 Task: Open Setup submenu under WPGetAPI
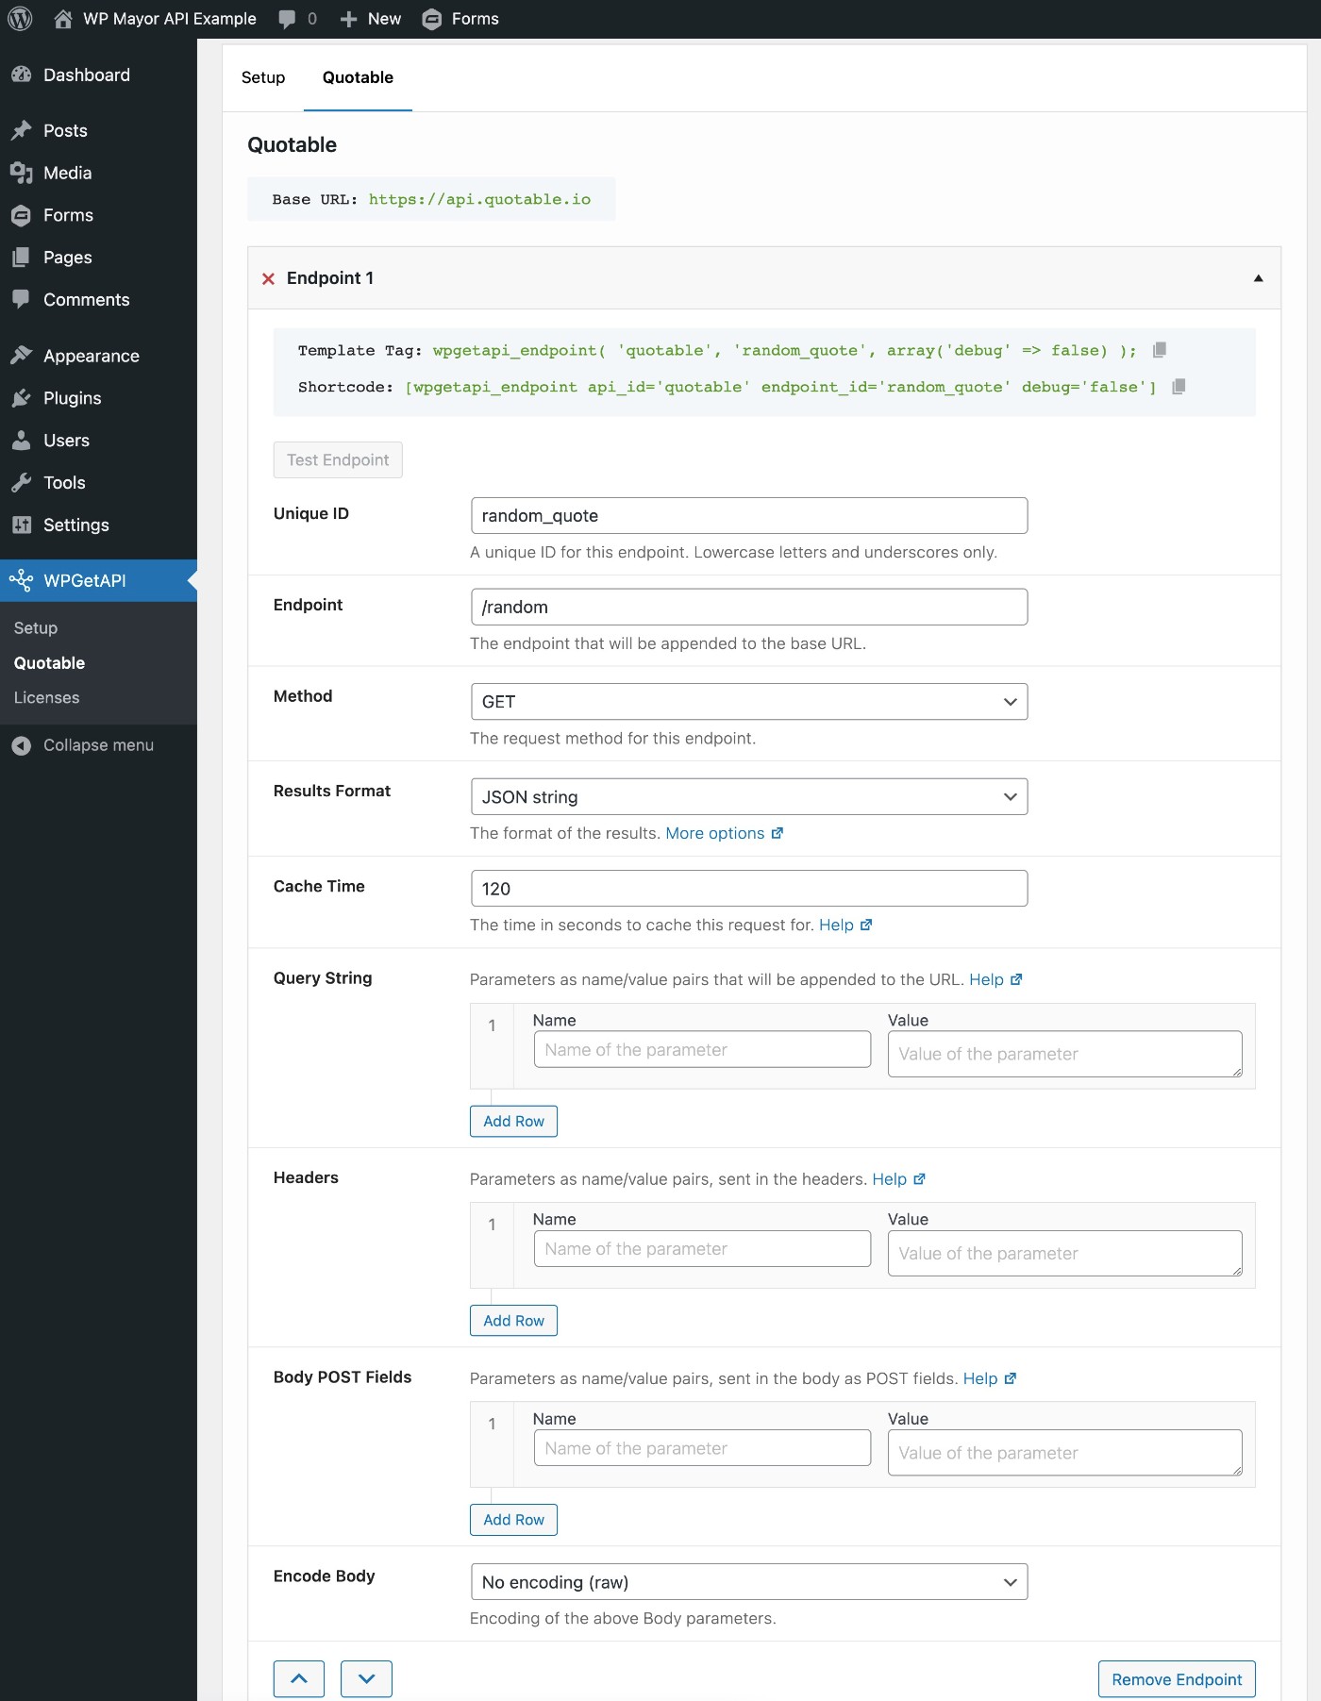36,628
